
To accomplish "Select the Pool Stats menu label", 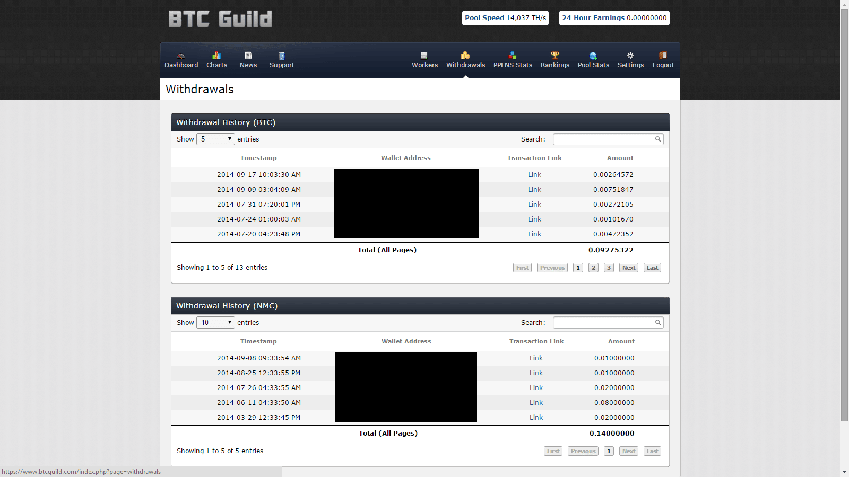I will 593,65.
